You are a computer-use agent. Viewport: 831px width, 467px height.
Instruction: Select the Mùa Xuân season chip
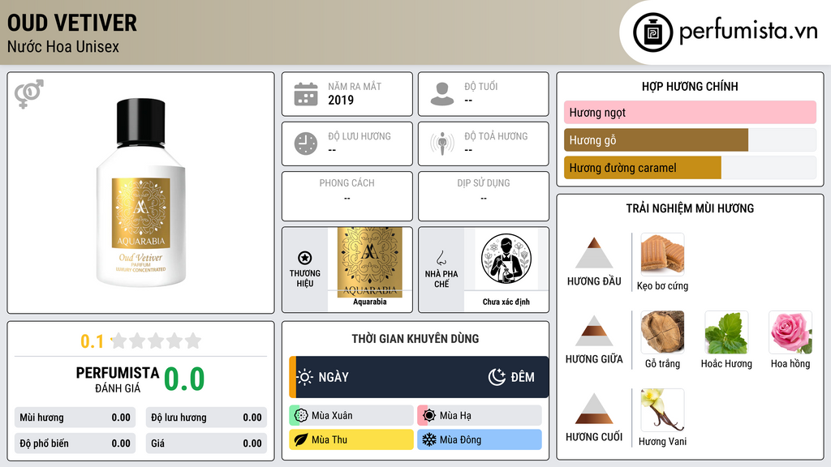pos(351,416)
